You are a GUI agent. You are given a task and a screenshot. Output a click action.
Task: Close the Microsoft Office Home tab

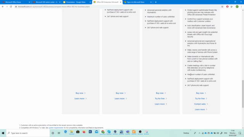tap(29, 2)
